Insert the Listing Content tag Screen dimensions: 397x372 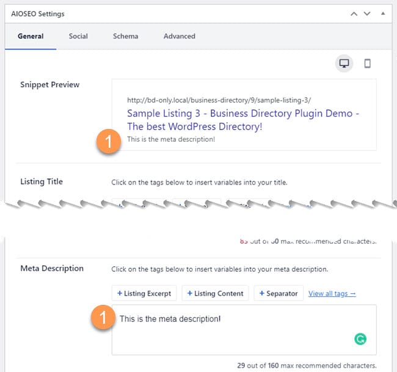click(215, 293)
